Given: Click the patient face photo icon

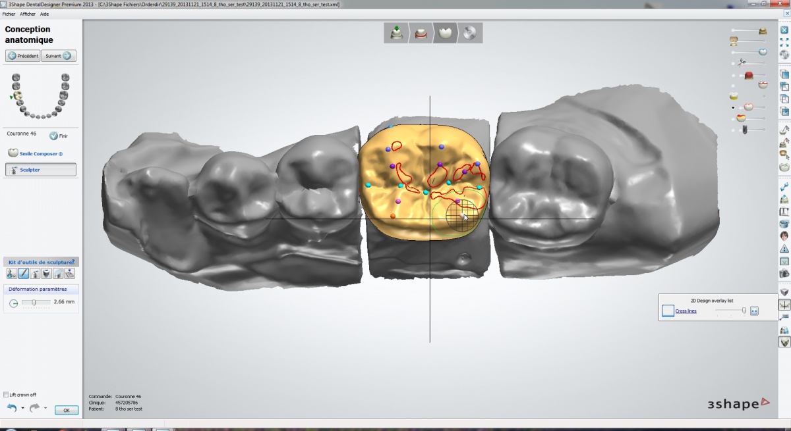Looking at the screenshot, I should [784, 236].
